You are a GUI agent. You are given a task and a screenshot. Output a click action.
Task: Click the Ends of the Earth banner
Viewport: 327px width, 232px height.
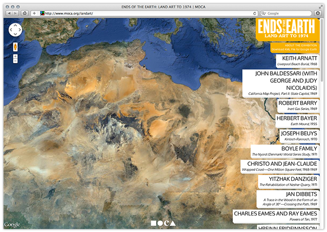point(287,29)
